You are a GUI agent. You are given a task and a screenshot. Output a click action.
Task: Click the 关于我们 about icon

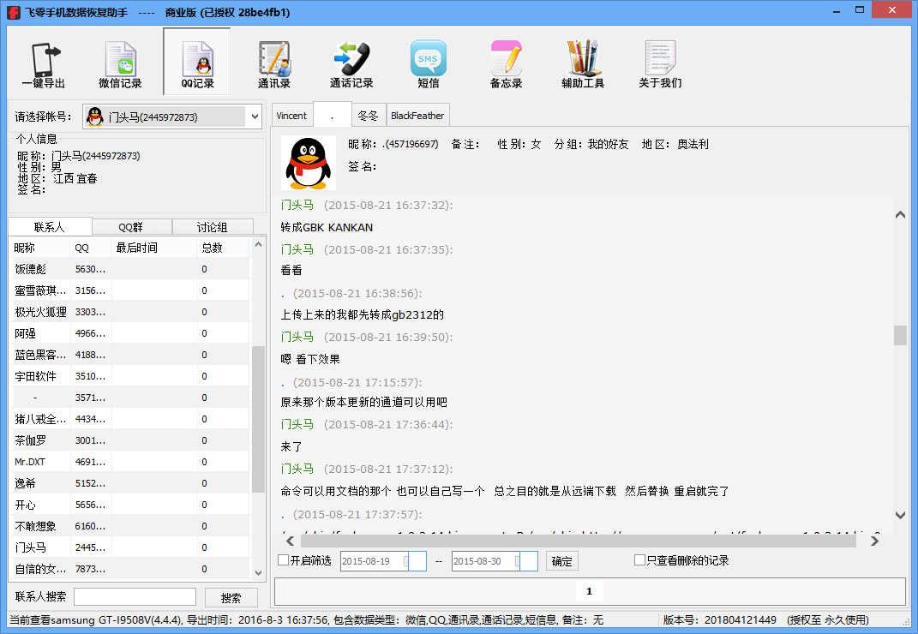660,63
